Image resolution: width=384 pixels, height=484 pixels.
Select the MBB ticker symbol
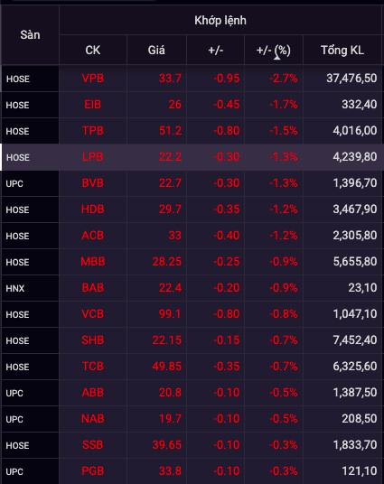click(x=93, y=262)
